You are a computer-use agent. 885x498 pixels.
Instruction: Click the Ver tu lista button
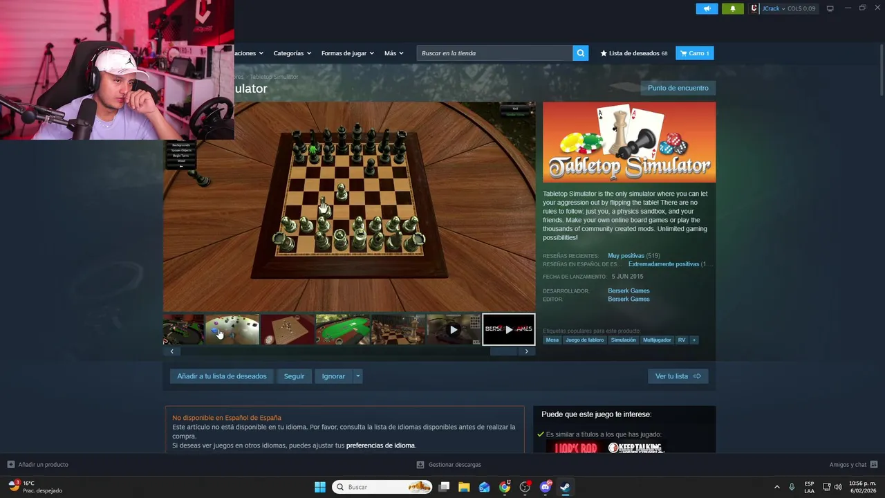(678, 376)
